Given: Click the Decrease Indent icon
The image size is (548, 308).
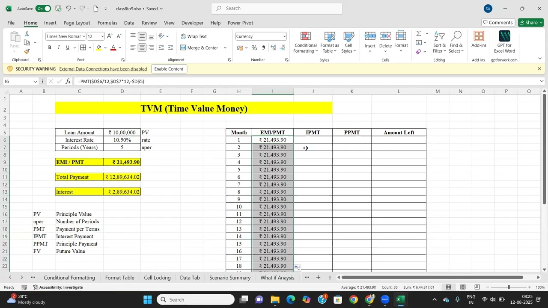Looking at the screenshot, I should coord(161,47).
